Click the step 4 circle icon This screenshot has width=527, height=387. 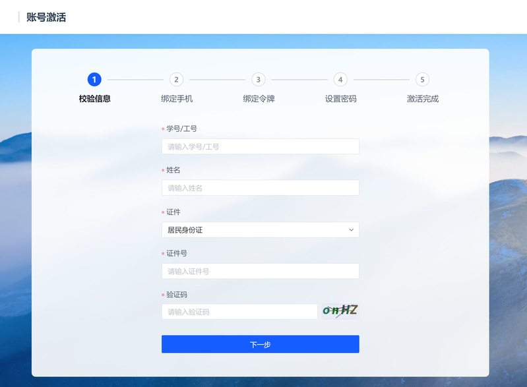(340, 80)
